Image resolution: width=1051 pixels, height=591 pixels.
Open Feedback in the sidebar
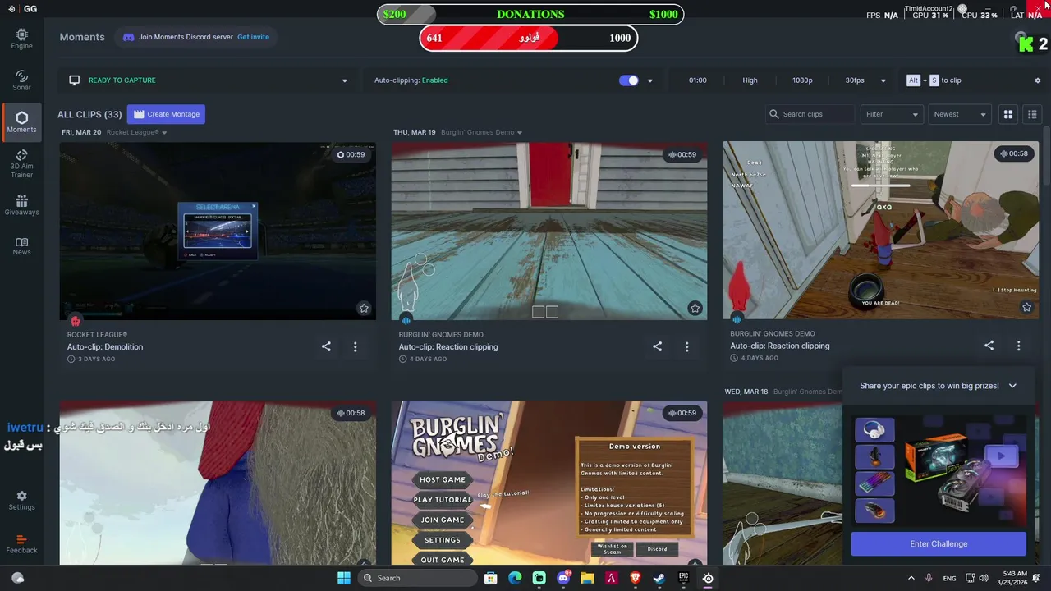pos(21,543)
